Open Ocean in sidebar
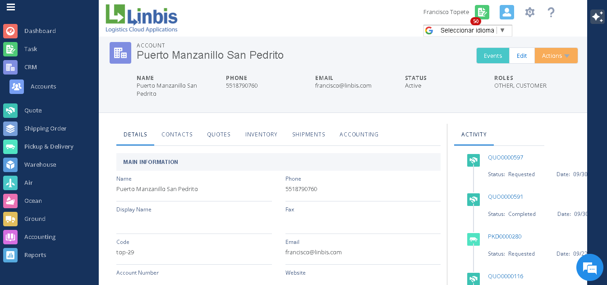This screenshot has width=607, height=285. tap(33, 201)
